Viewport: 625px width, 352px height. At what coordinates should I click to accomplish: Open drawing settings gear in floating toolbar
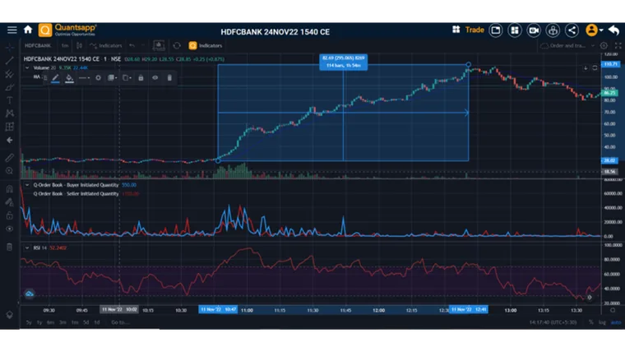98,78
